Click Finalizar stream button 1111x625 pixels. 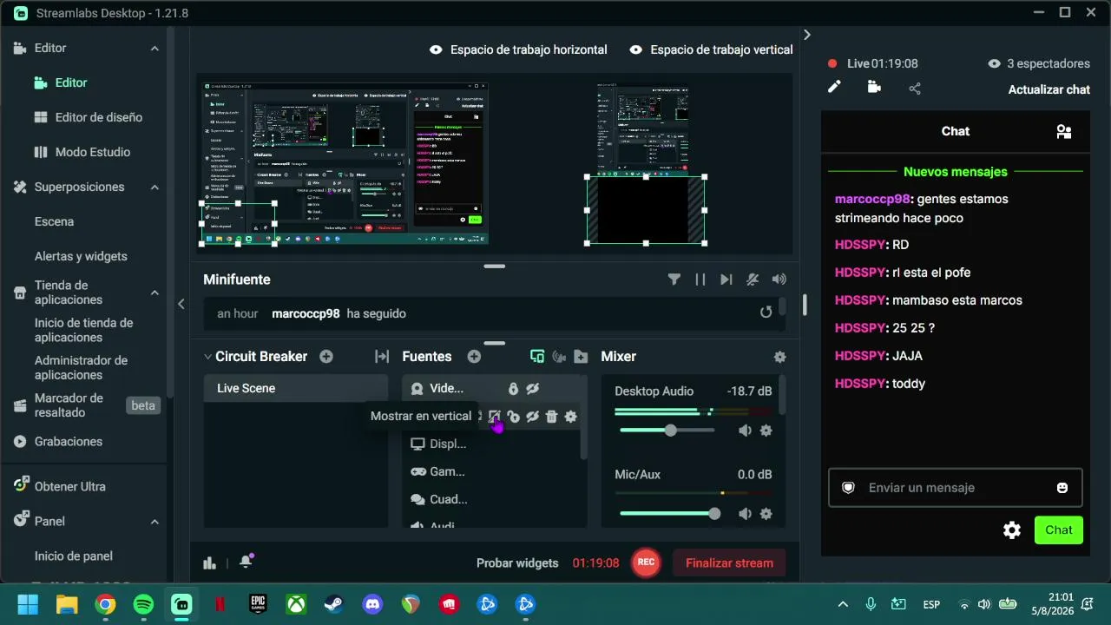click(x=729, y=562)
